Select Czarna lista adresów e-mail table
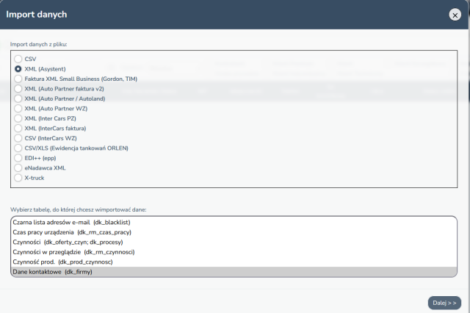This screenshot has height=313, width=470. 234,223
